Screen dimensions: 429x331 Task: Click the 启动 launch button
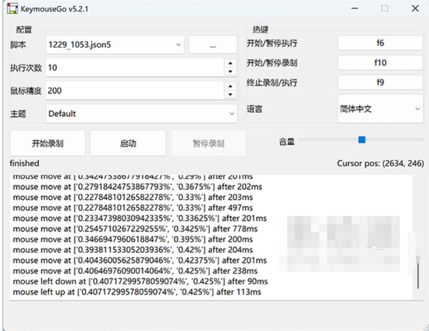point(128,143)
